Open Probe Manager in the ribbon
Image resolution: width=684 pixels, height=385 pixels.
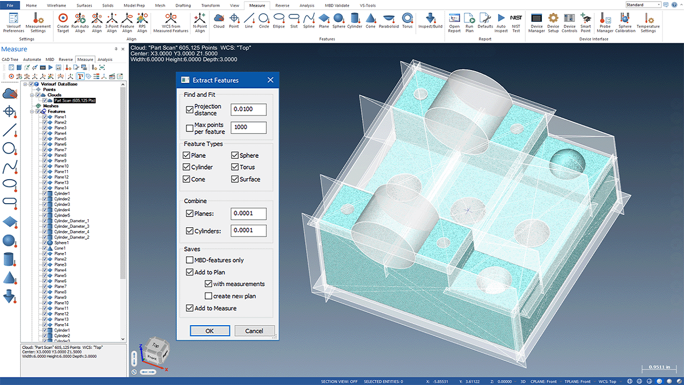605,22
